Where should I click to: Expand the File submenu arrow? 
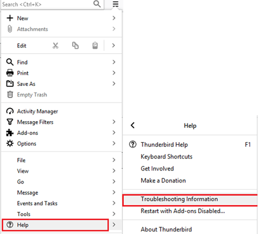(x=114, y=160)
